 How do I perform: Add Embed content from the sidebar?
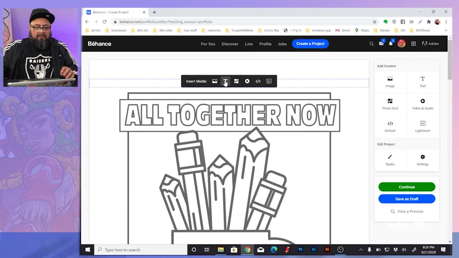coord(390,126)
